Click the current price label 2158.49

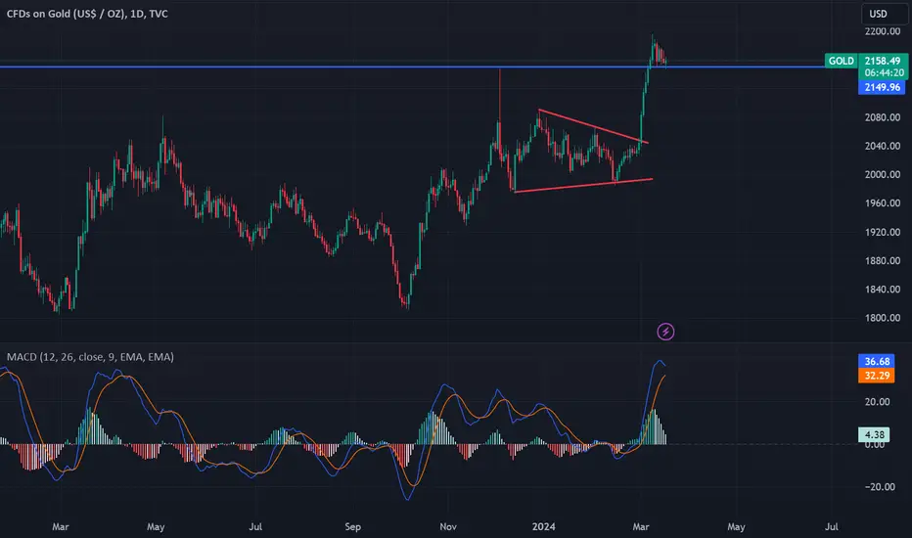883,61
